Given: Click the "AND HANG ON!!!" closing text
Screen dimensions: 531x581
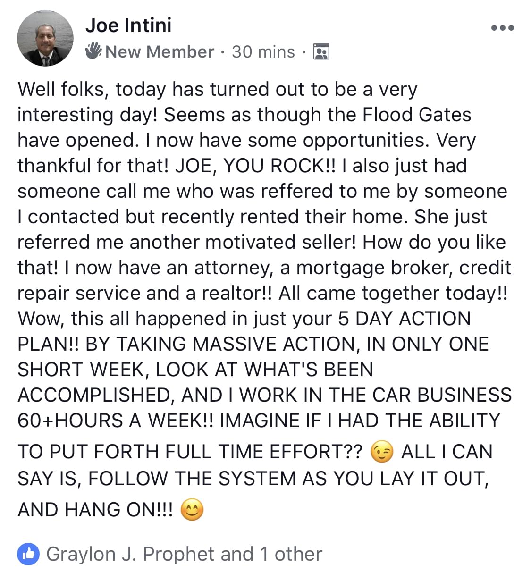Looking at the screenshot, I should click(x=95, y=510).
